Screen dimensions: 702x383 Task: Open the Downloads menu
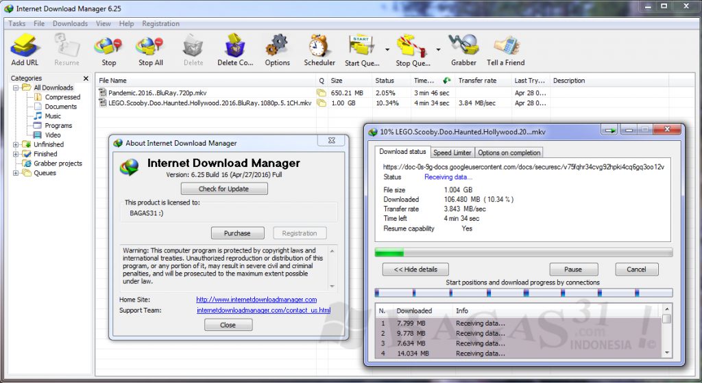(71, 24)
